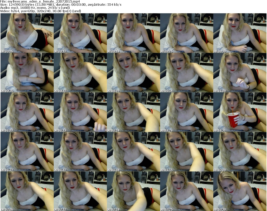
Task: Select the thumbnail stamped 00:02:25
Action: tap(187, 191)
